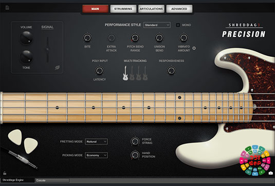The width and height of the screenshot is (275, 186).
Task: Click the TONE knob
Action: [26, 57]
